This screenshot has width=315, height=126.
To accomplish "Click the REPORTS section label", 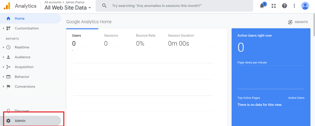I will pos(12,39).
